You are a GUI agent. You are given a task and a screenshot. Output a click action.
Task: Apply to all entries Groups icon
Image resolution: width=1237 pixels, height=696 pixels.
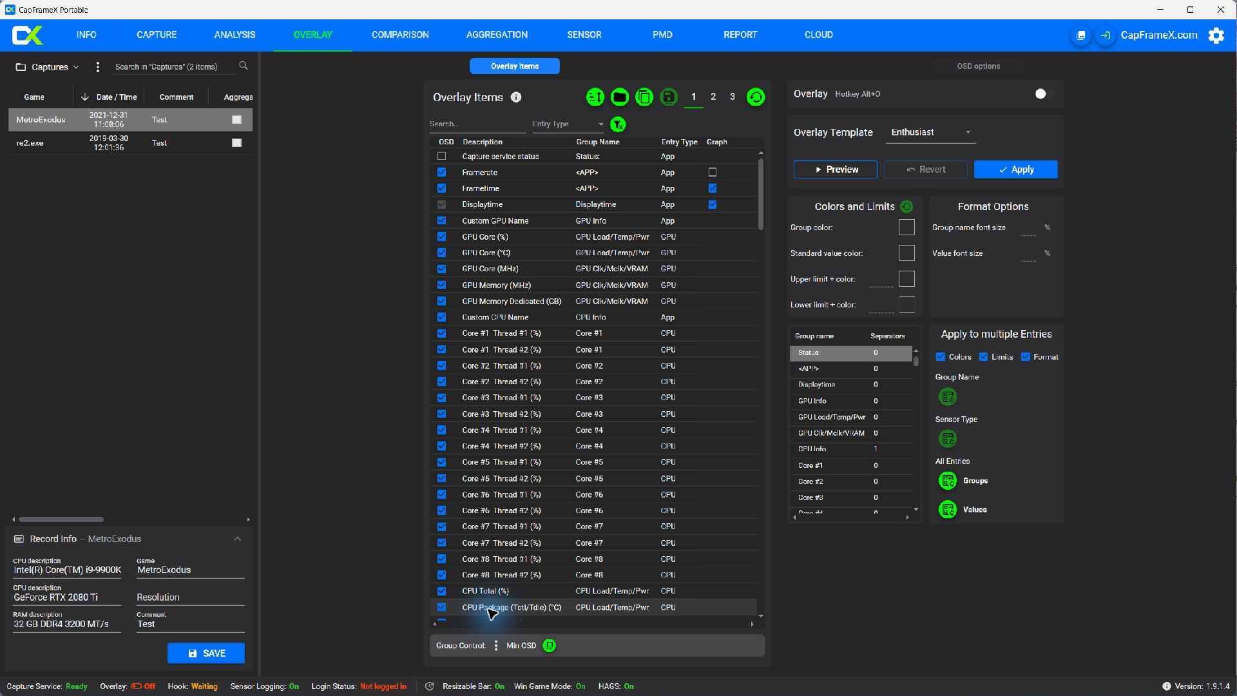coord(947,481)
